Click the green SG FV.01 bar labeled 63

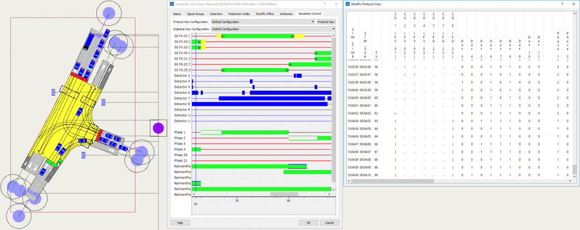coord(258,36)
